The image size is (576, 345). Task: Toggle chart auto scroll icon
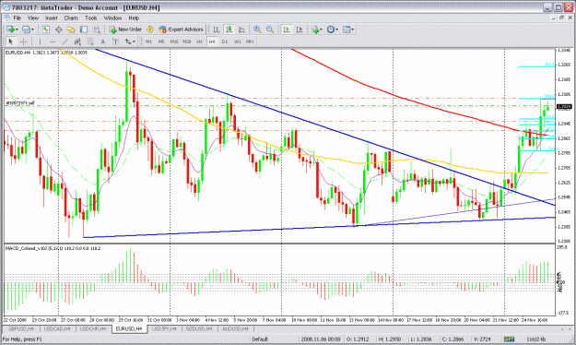click(x=287, y=30)
